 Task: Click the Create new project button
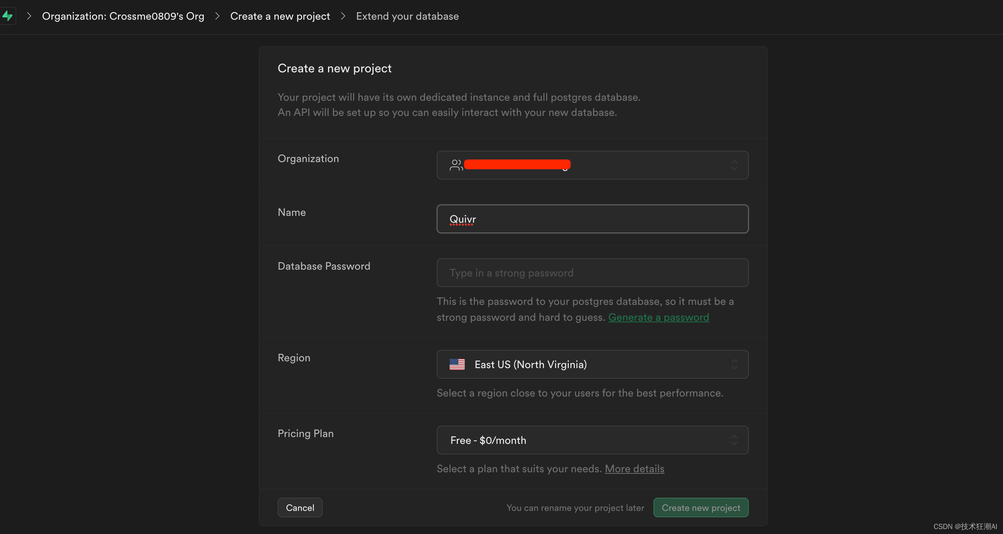700,507
